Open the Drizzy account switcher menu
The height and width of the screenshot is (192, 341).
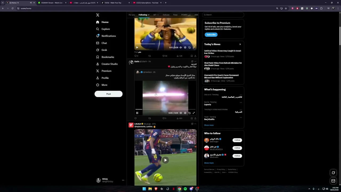click(110, 180)
